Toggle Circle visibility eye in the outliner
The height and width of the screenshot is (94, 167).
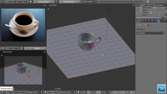(159, 15)
